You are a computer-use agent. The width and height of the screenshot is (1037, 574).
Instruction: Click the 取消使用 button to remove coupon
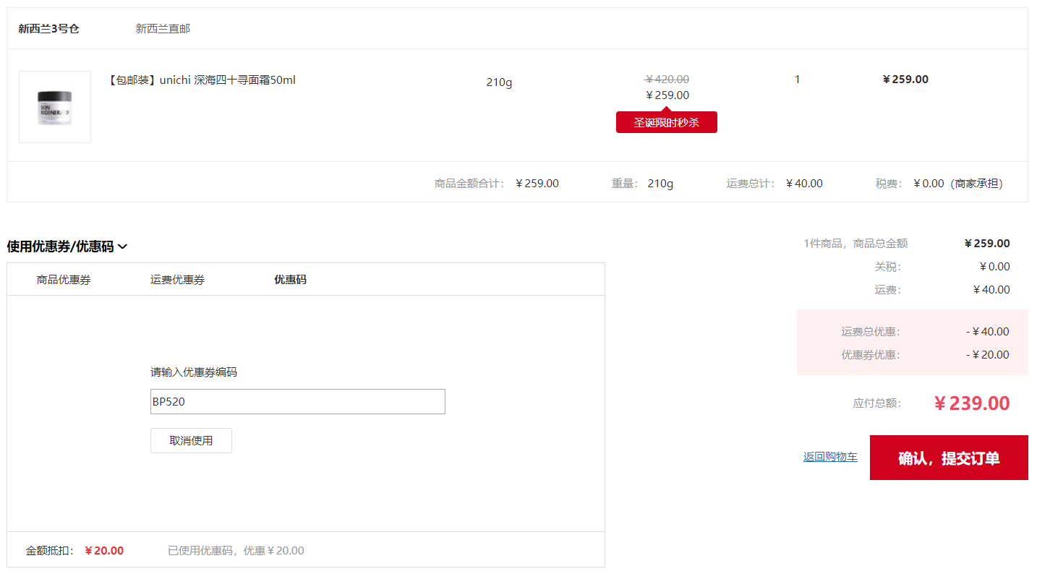[x=191, y=440]
